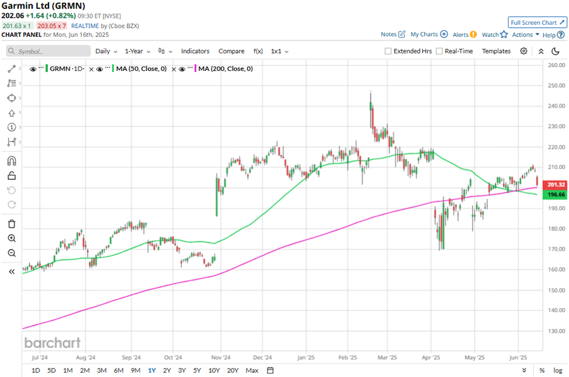
Task: Select the trend line drawing tool
Action: pyautogui.click(x=11, y=69)
